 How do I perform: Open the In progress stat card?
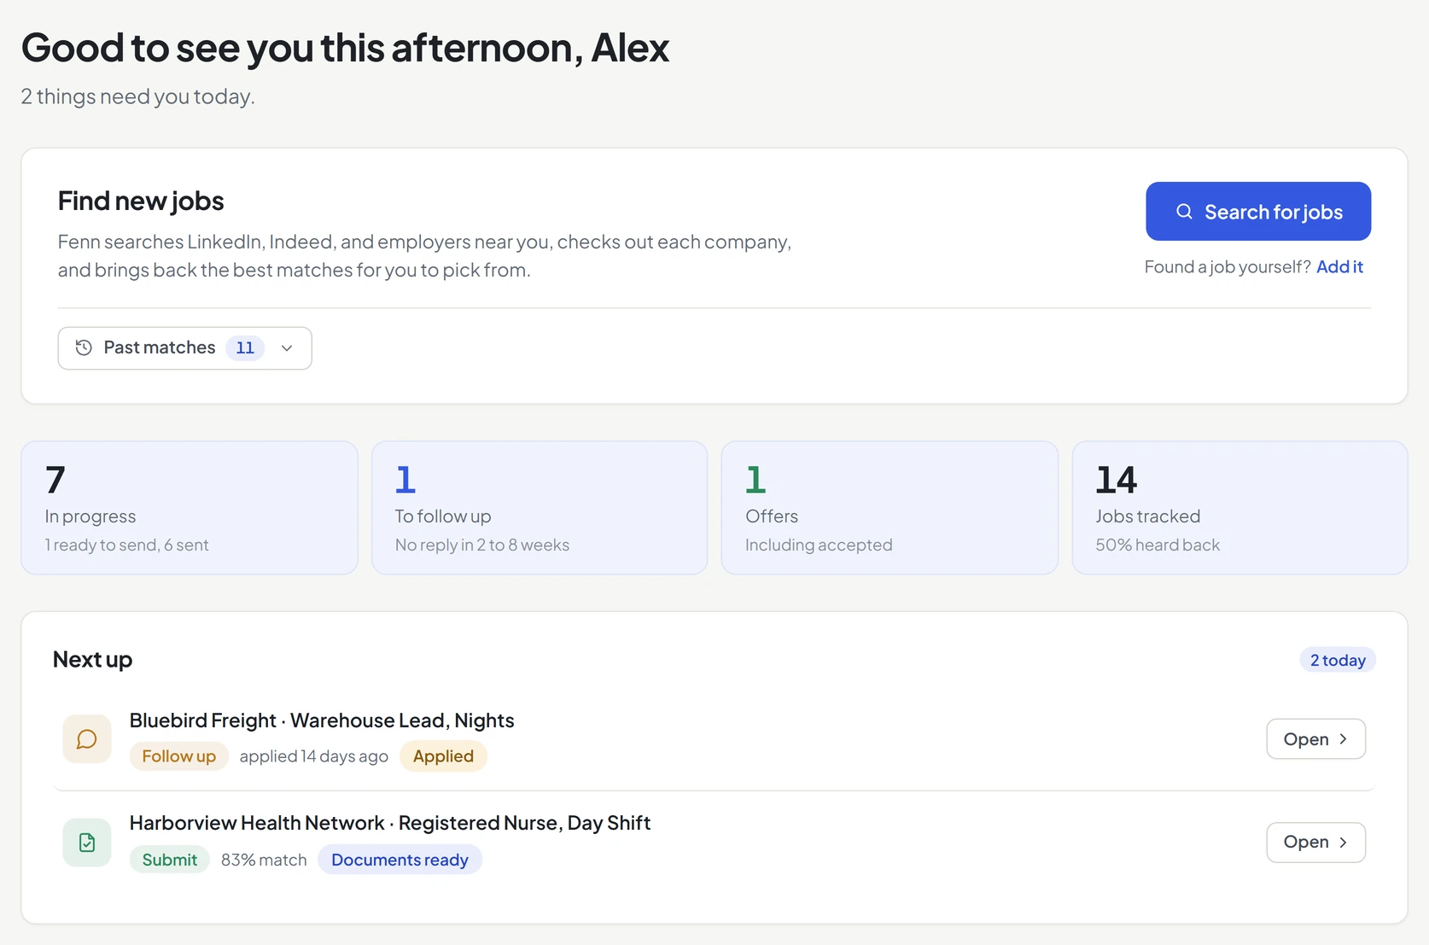(190, 507)
